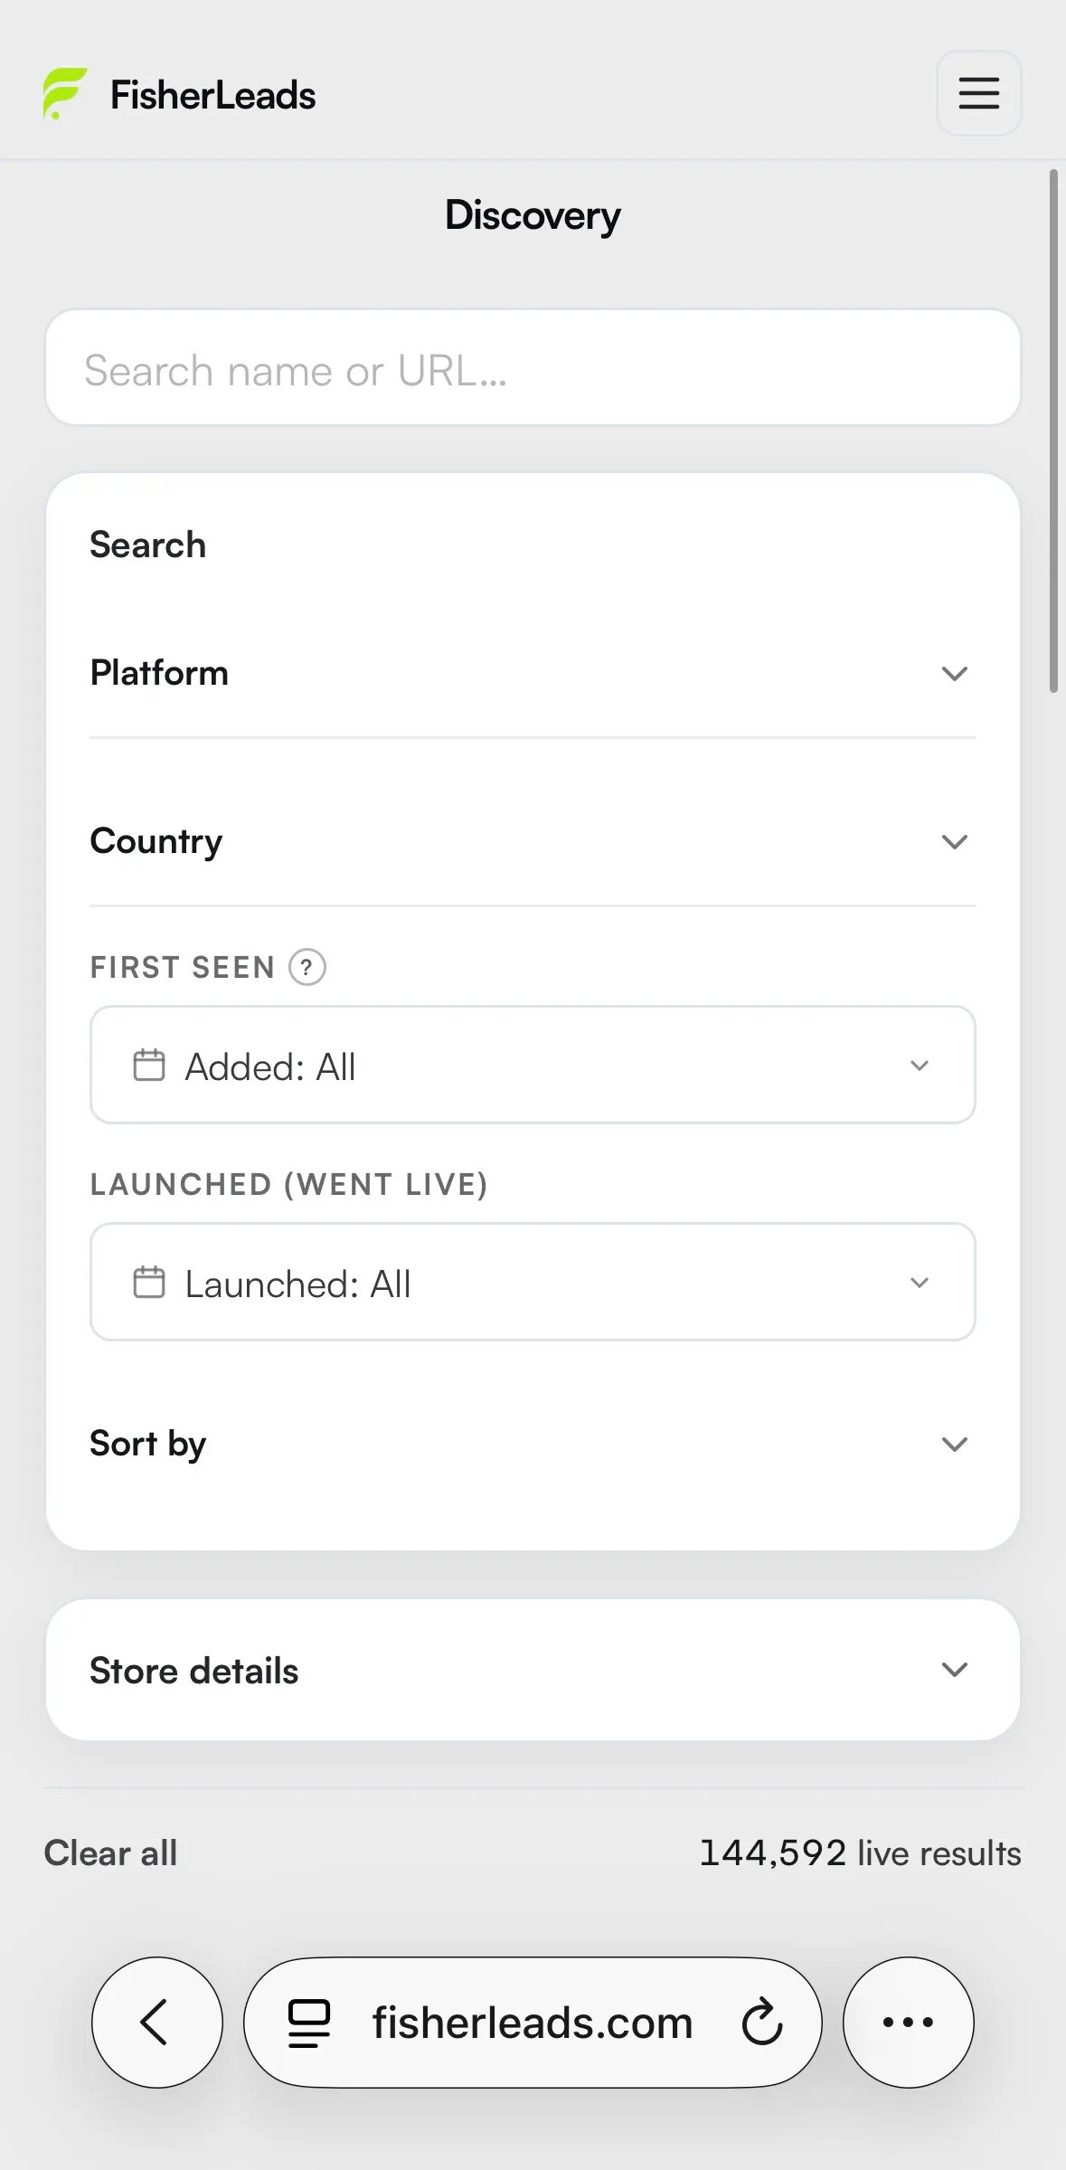Image resolution: width=1066 pixels, height=2170 pixels.
Task: Expand the Sort by options
Action: click(533, 1444)
